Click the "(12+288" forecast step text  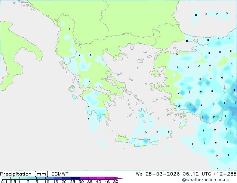pos(225,174)
